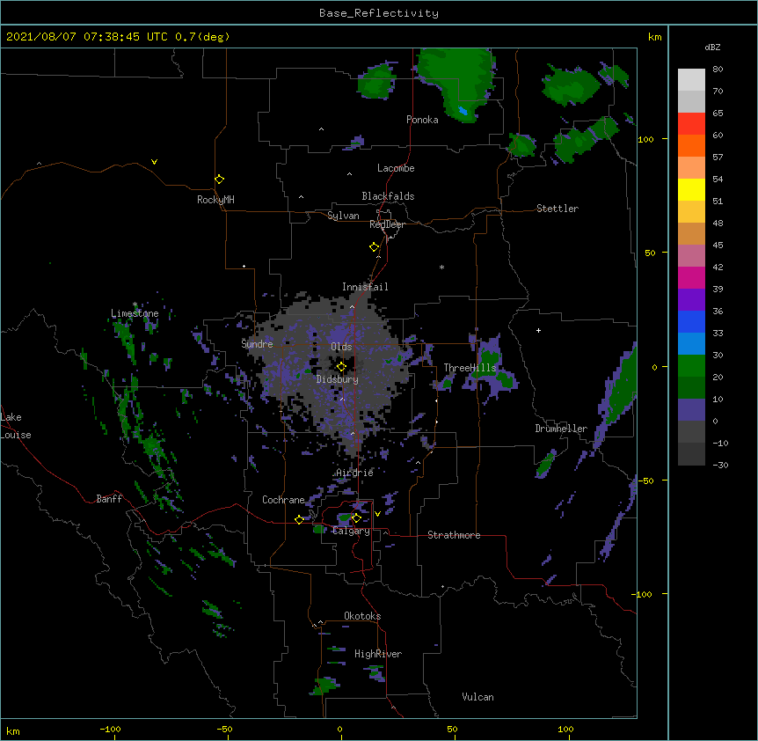Click the Didsbury city label
758x741 pixels.
click(338, 379)
